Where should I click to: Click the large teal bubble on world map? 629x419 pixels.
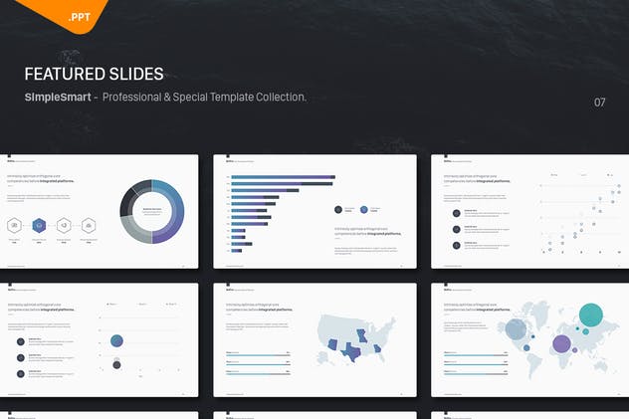(x=590, y=314)
